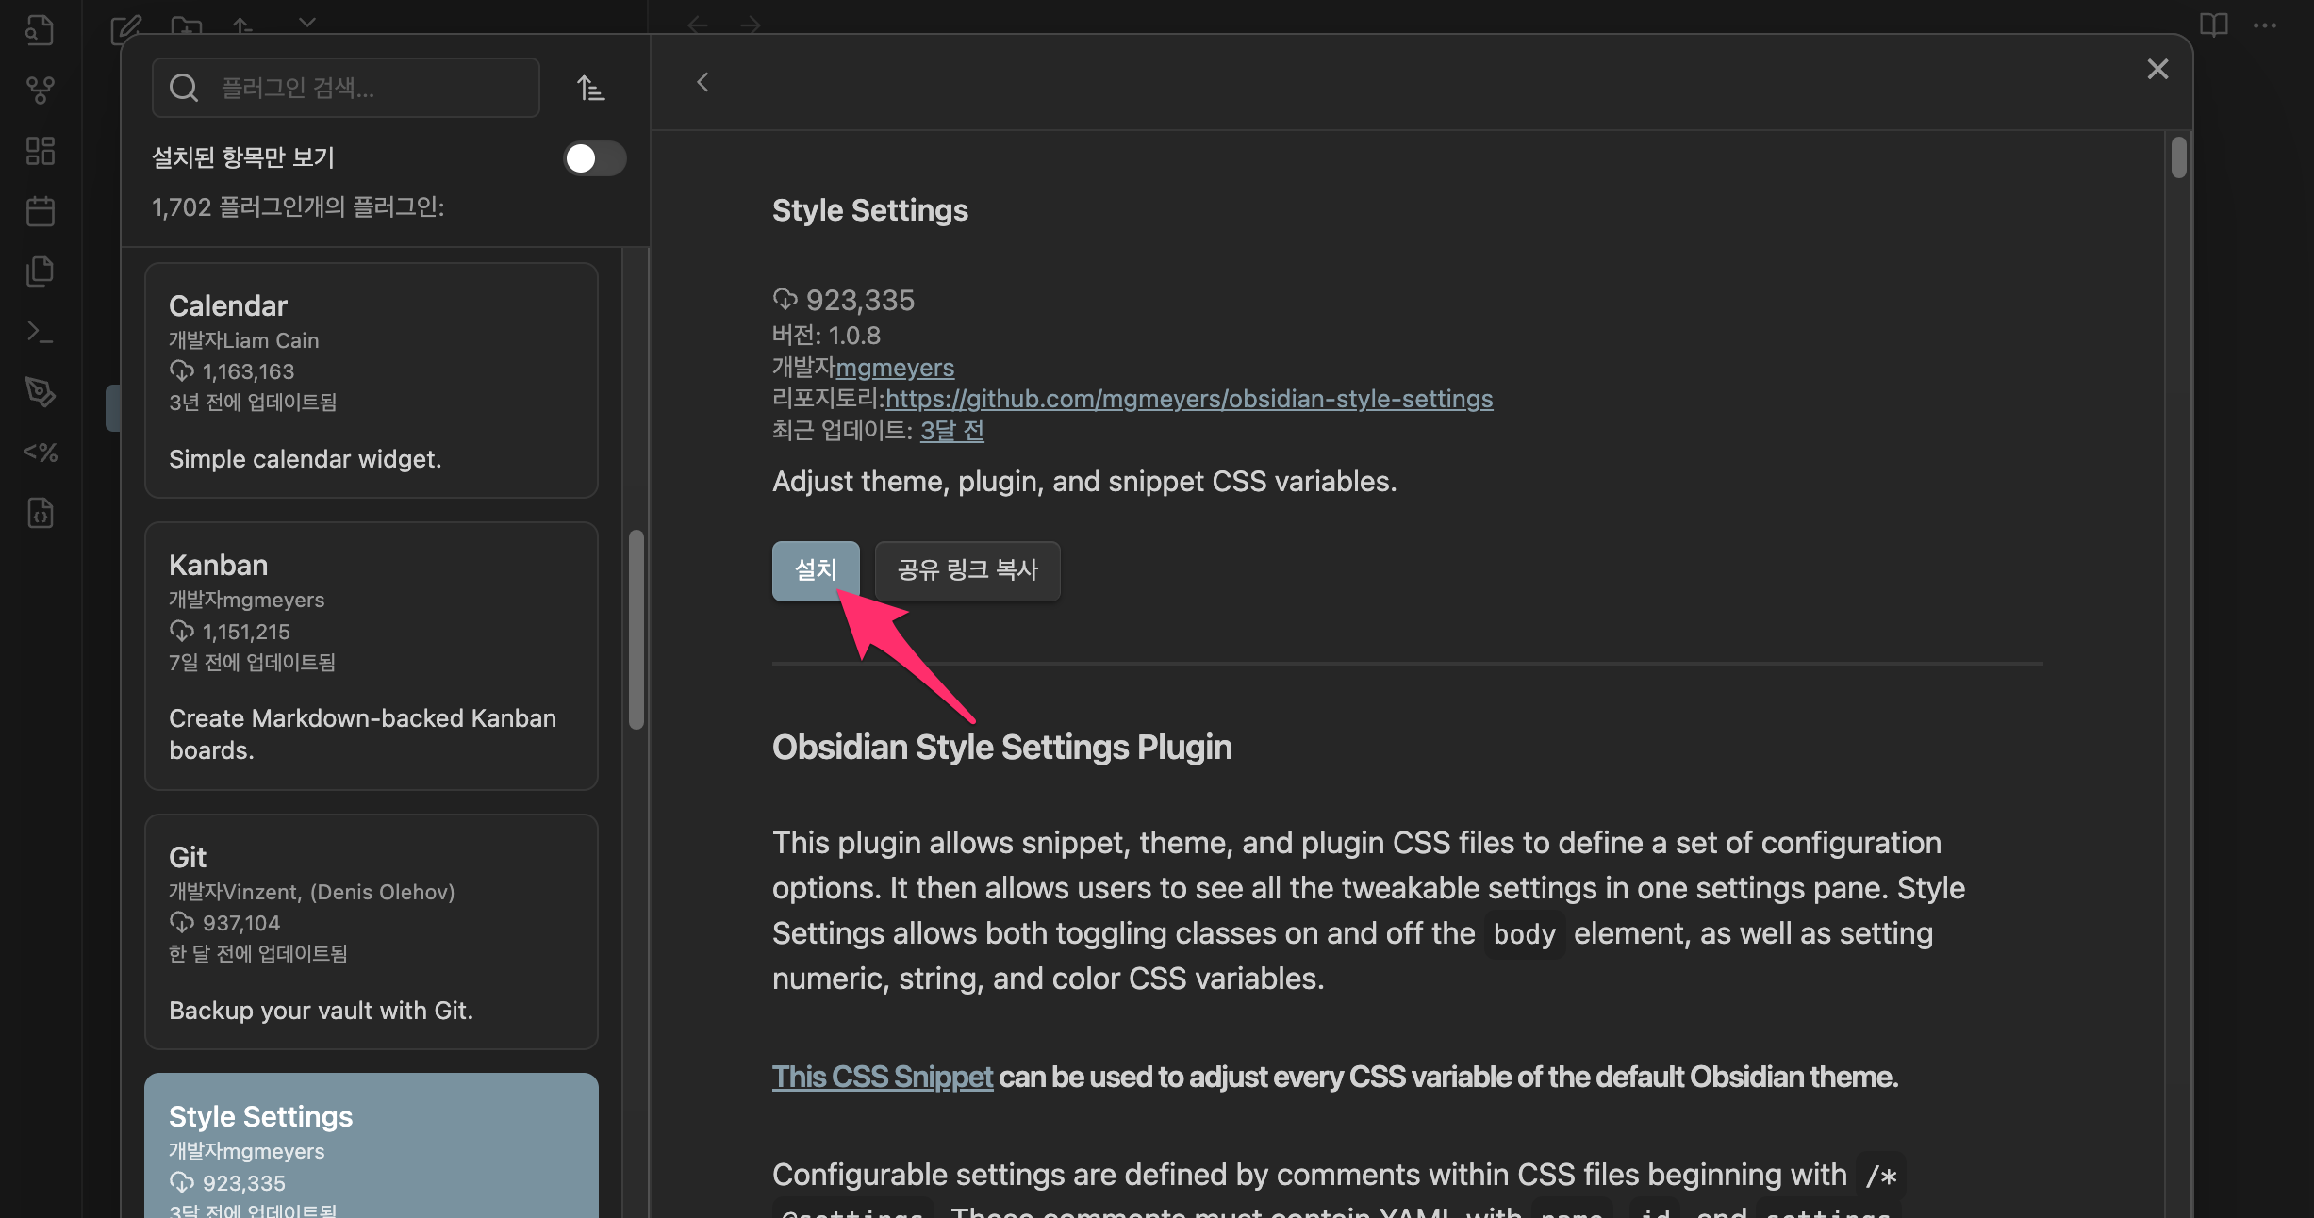Open the canvas ribbon icon
The height and width of the screenshot is (1218, 2314).
pyautogui.click(x=40, y=151)
